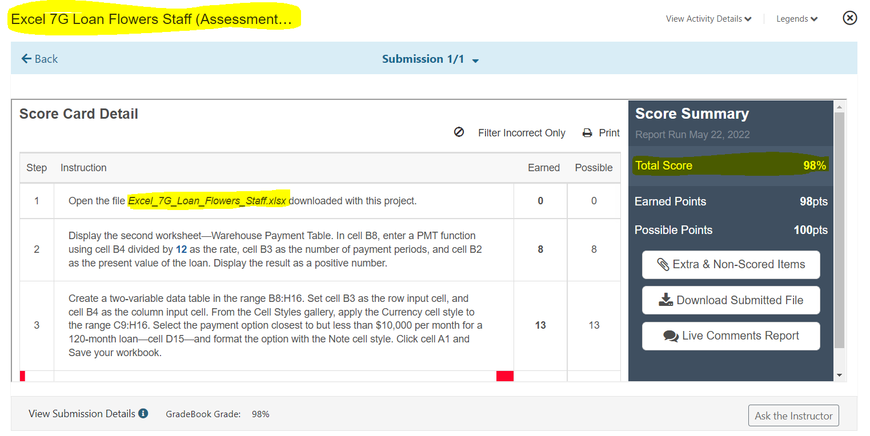Open the Live Comments Report
This screenshot has height=436, width=870.
731,336
